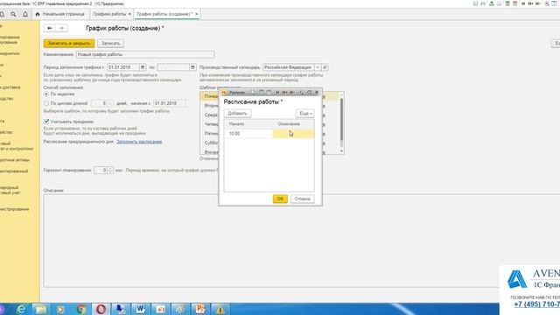The image size is (560, 315).
Task: Click calculator icon in the dialog title bar
Action: (262, 92)
